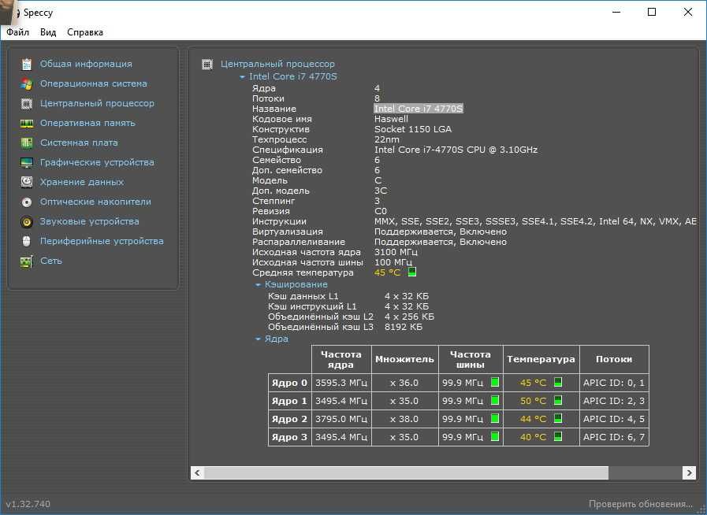The image size is (707, 515).
Task: Collapse the Intel Core i7 4770S node
Action: point(242,77)
